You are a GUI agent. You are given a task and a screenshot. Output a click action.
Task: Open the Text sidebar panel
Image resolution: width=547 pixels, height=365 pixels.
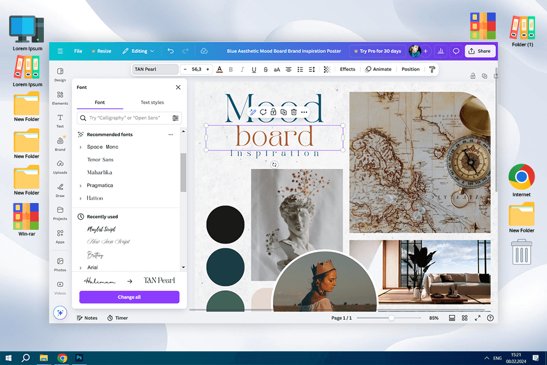(x=60, y=121)
